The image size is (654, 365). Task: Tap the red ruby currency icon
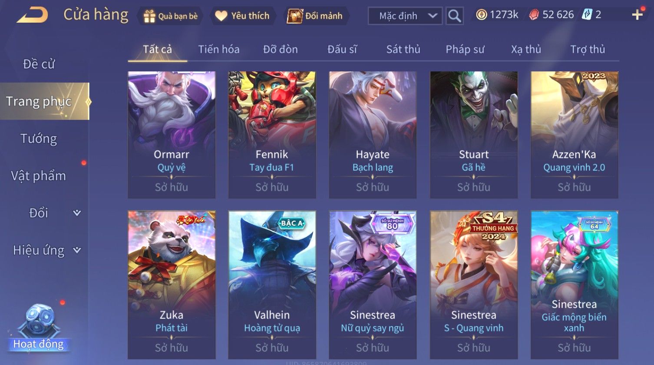tap(534, 15)
